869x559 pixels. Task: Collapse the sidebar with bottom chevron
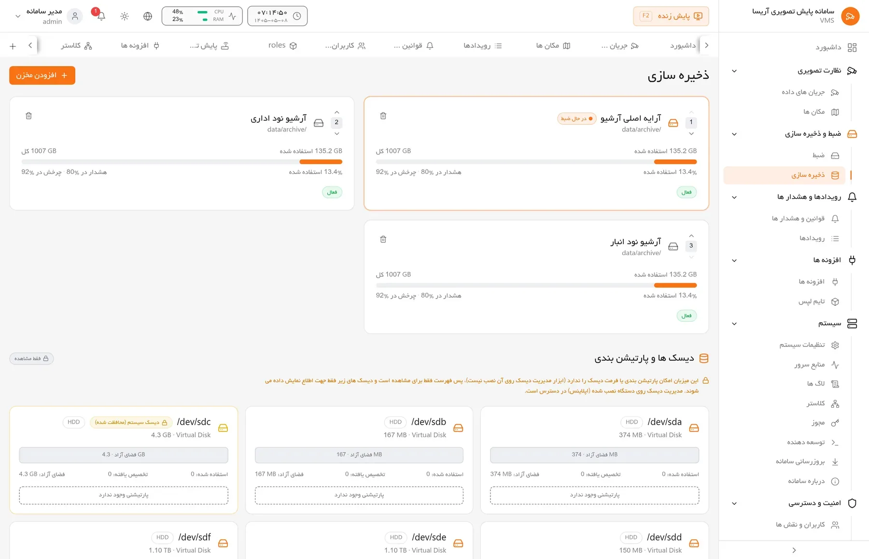coord(794,550)
